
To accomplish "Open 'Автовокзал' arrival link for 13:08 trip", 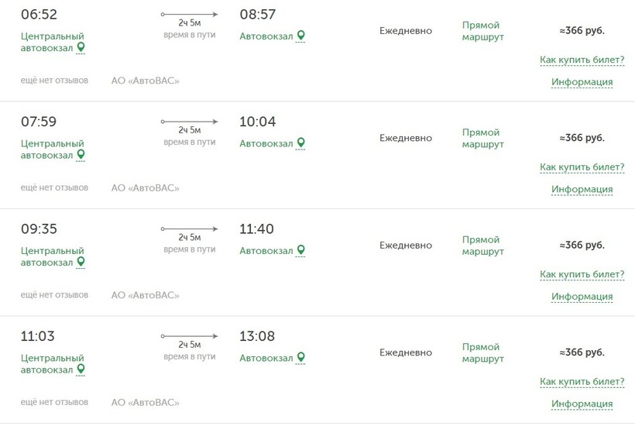I will click(266, 358).
